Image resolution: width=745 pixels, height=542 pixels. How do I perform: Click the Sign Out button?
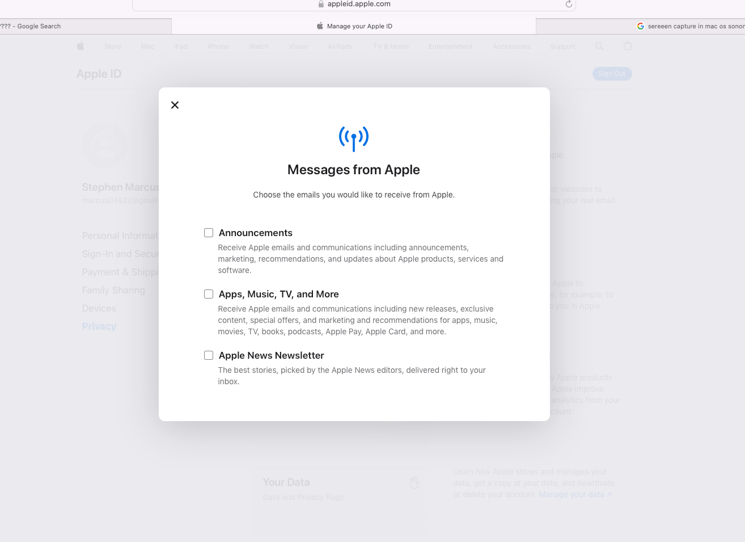pos(612,74)
